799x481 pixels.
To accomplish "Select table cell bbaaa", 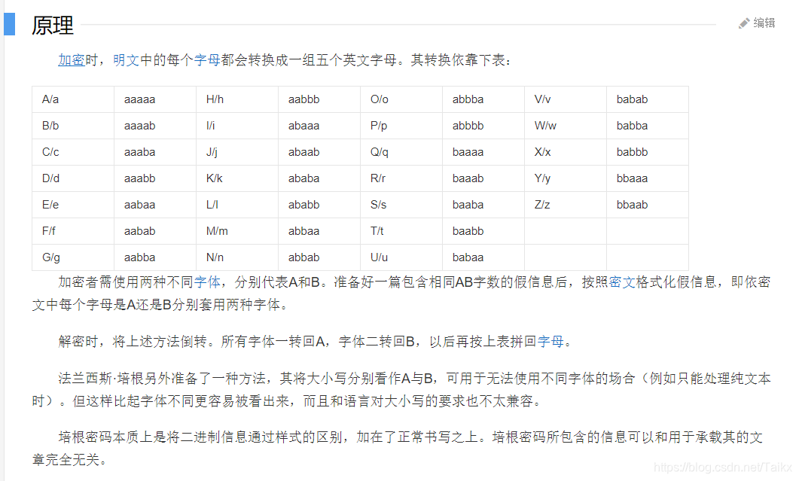I will click(x=647, y=178).
